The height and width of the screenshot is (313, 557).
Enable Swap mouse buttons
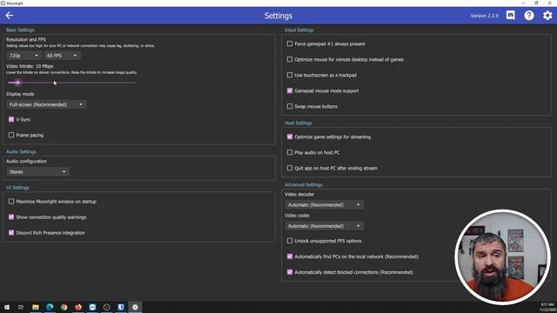coord(290,106)
